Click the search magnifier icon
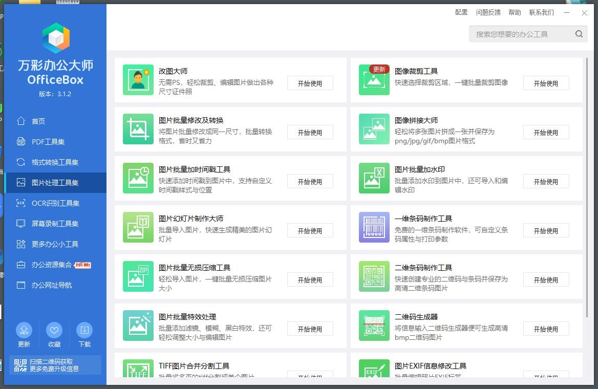 pyautogui.click(x=579, y=34)
